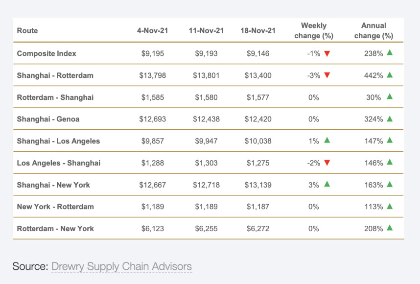Click red down arrow for Los Angeles - Shanghai weekly change
Viewport: 420px width, 284px height.
(x=327, y=163)
